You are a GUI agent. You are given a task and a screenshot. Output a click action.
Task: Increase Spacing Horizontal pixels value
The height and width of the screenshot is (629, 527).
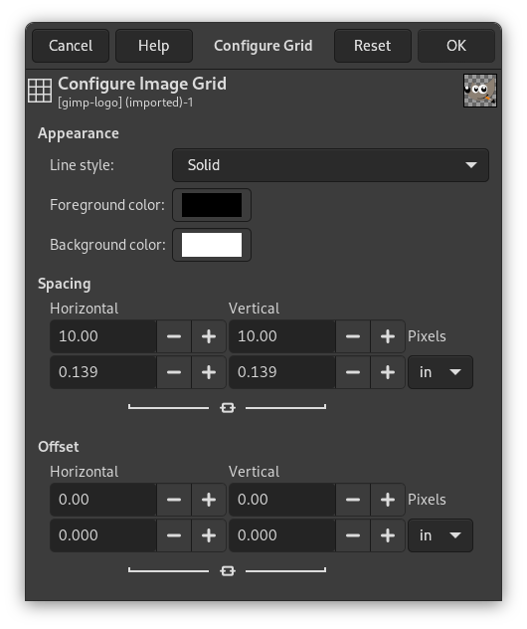(x=209, y=336)
